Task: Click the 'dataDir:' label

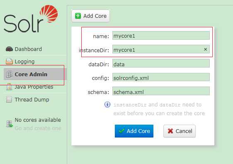Action: coord(99,65)
